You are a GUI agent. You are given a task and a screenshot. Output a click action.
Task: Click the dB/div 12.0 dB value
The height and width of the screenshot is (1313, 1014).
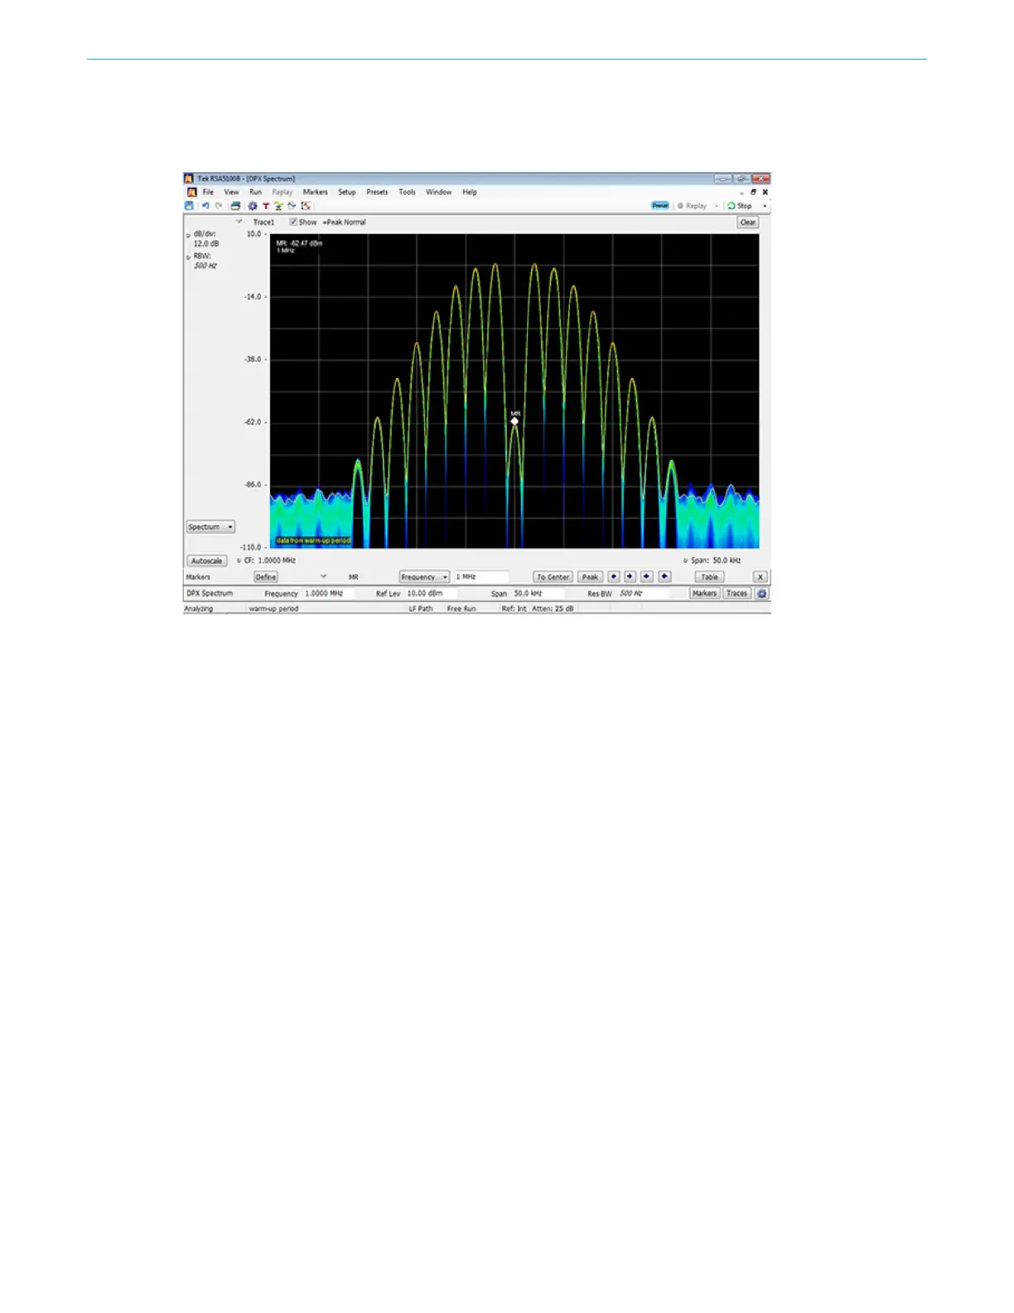pyautogui.click(x=206, y=244)
